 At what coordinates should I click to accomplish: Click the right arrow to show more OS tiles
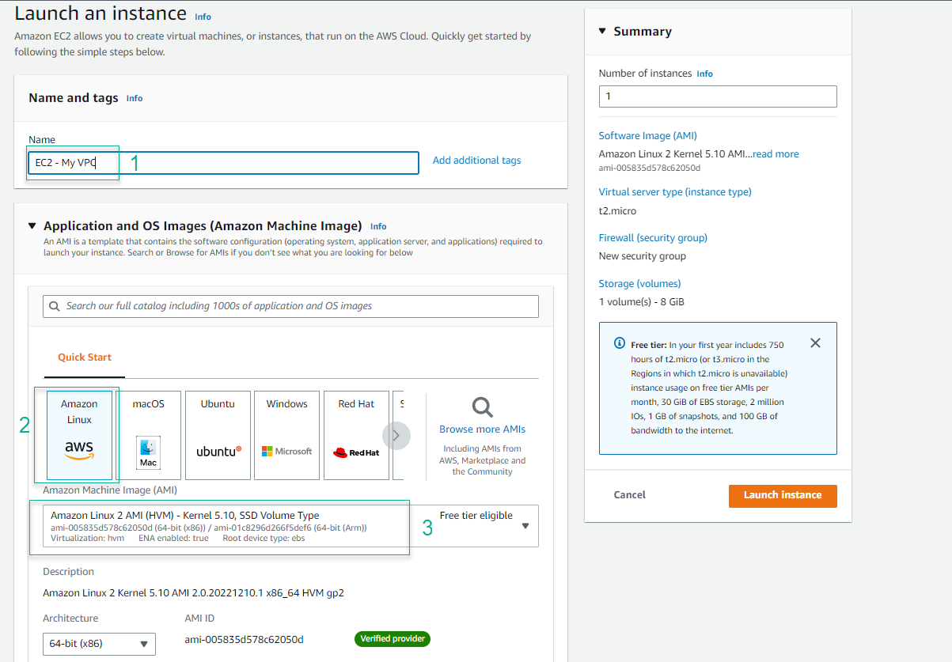coord(396,435)
